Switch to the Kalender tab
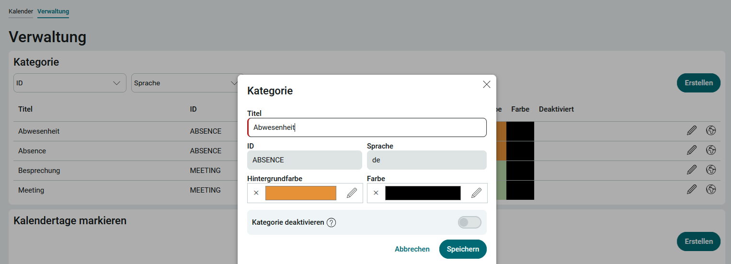Viewport: 731px width, 264px height. 21,11
